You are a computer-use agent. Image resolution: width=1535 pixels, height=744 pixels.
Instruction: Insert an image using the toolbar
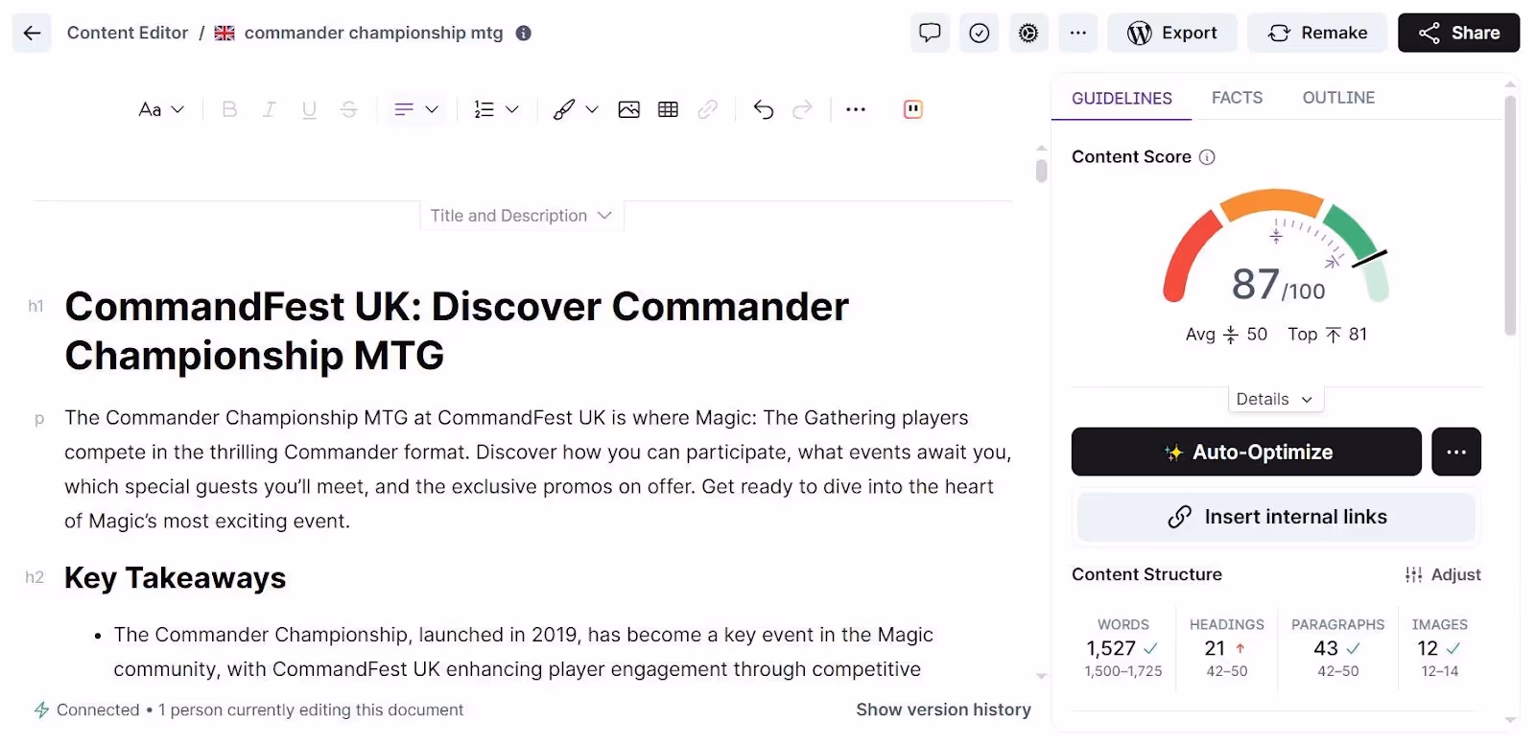coord(628,109)
